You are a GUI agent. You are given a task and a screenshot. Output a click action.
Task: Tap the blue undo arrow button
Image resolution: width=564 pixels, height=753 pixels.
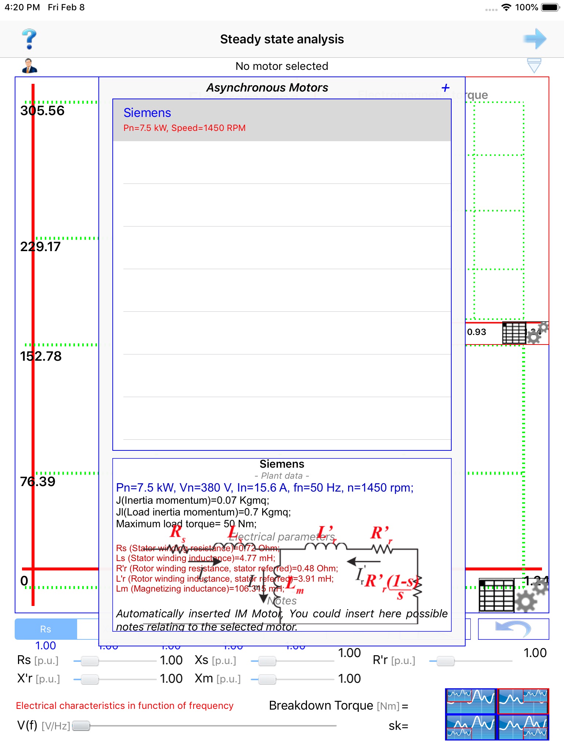513,629
